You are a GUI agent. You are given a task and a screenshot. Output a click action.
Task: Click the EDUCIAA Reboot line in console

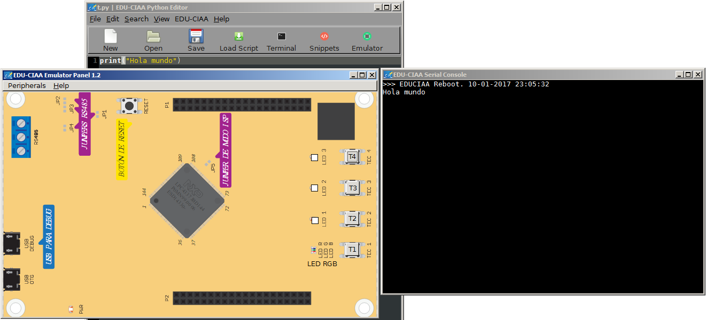[x=466, y=84]
